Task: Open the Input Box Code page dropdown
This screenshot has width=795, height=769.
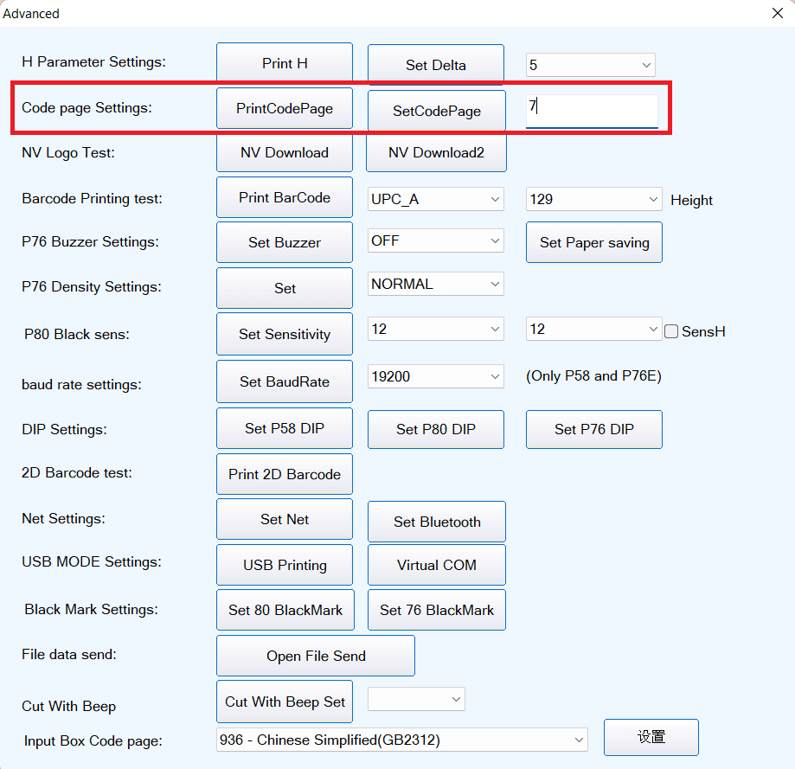Action: tap(401, 740)
